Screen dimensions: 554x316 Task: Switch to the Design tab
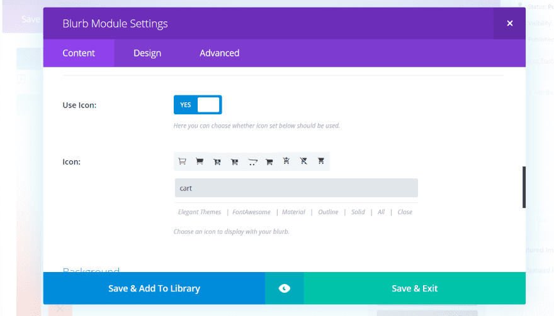coord(147,53)
